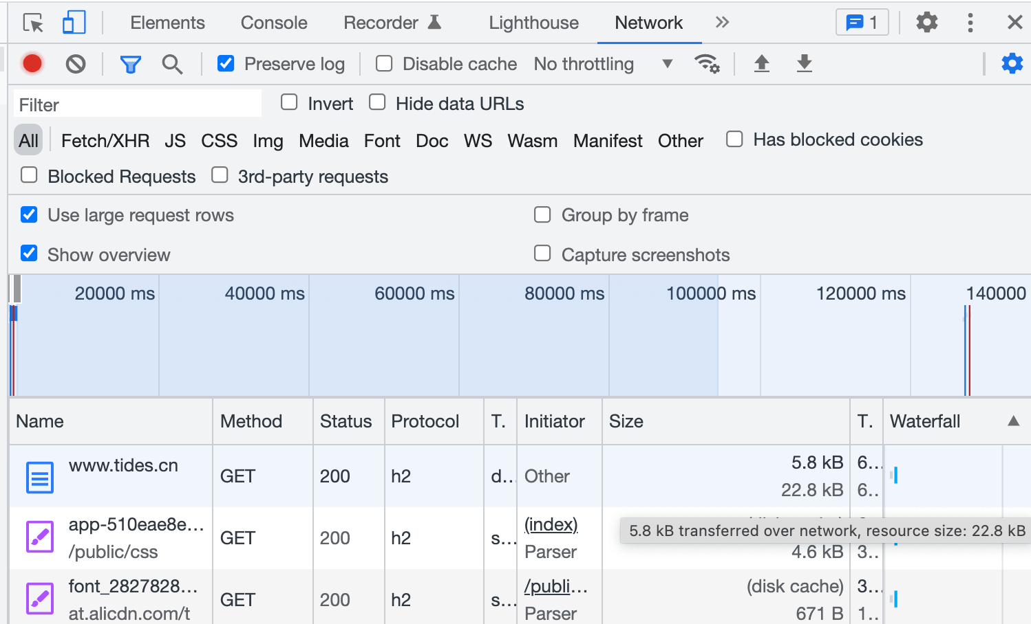1031x624 pixels.
Task: Show more DevTools tabs chevron
Action: click(x=722, y=23)
